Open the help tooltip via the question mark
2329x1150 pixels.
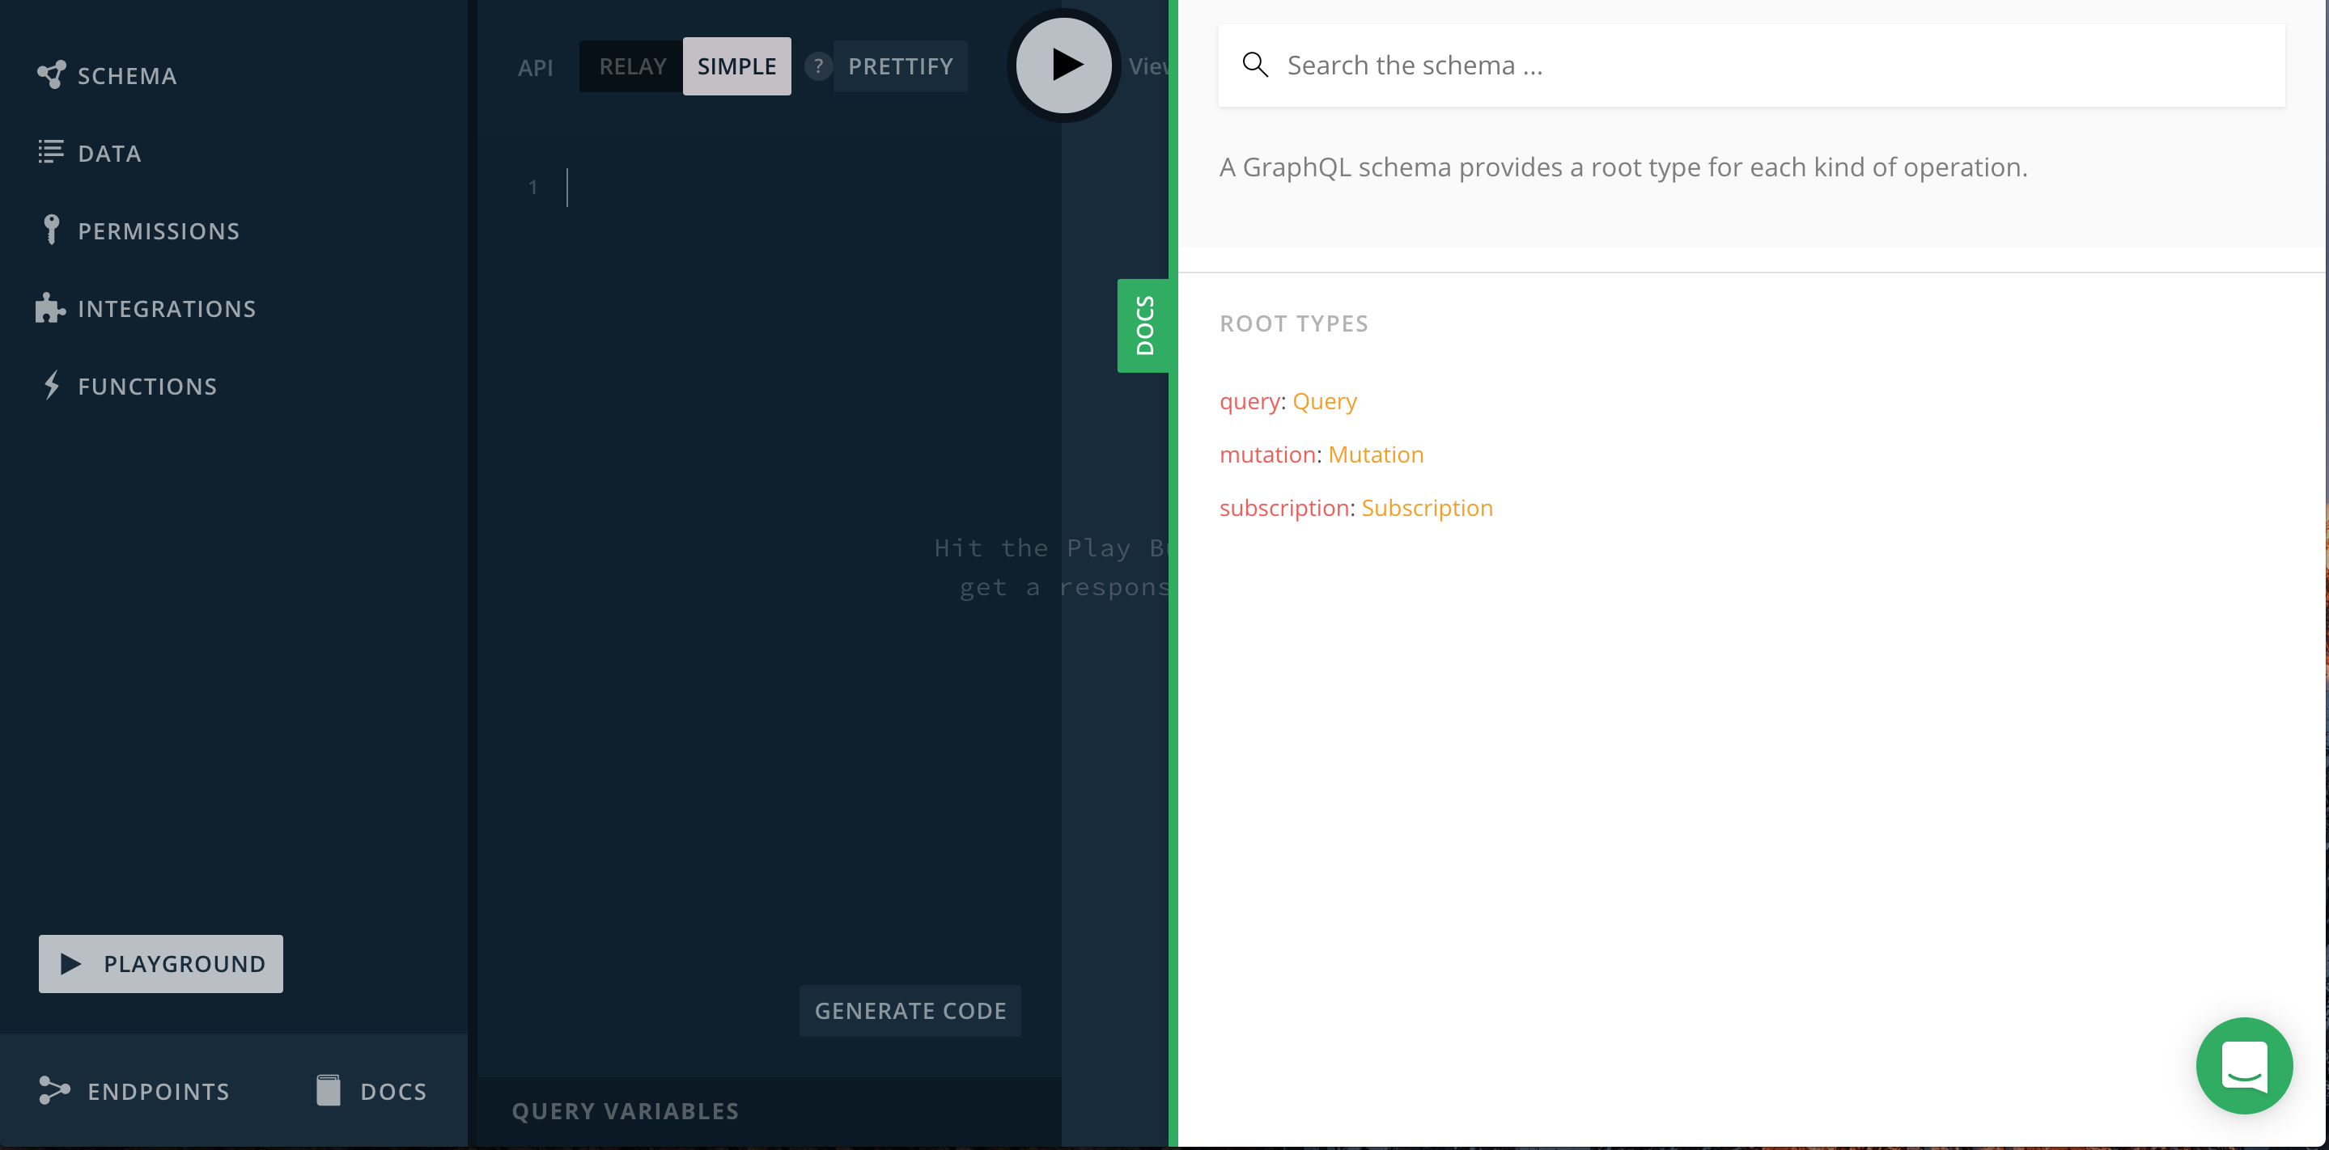818,66
